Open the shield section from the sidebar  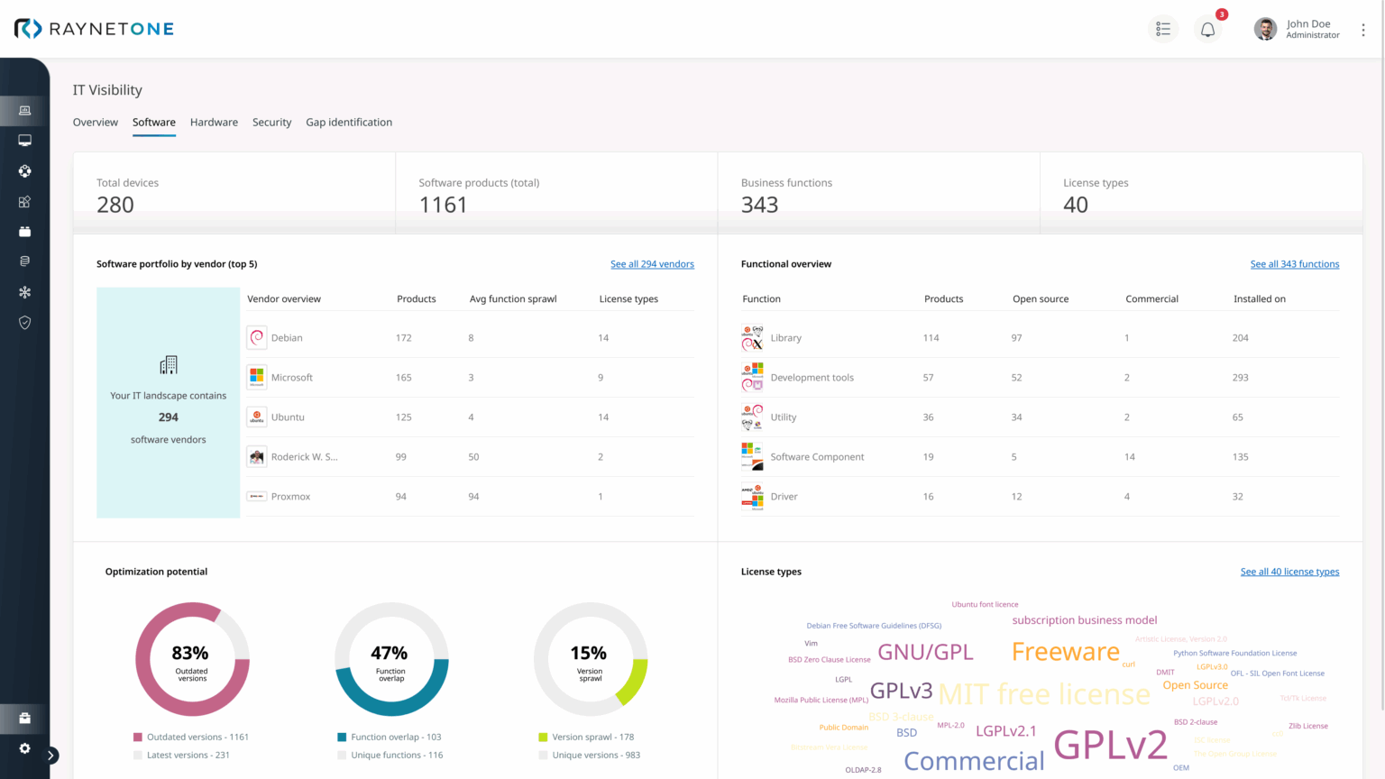pos(24,322)
